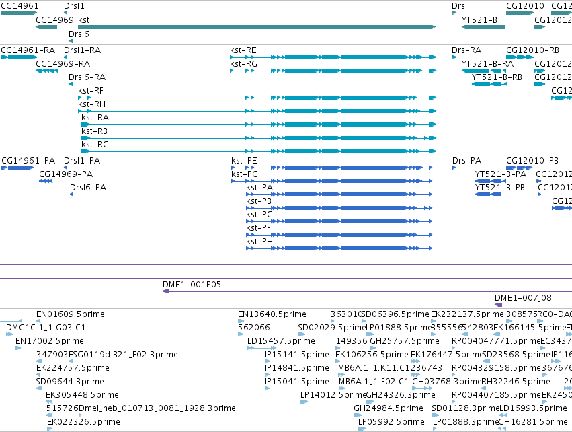Open EST IP15041.5prime
The image size is (572, 432).
coord(297,382)
